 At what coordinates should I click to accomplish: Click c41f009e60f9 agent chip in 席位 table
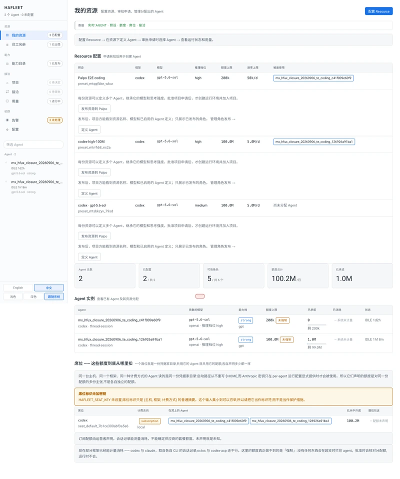coord(208,421)
